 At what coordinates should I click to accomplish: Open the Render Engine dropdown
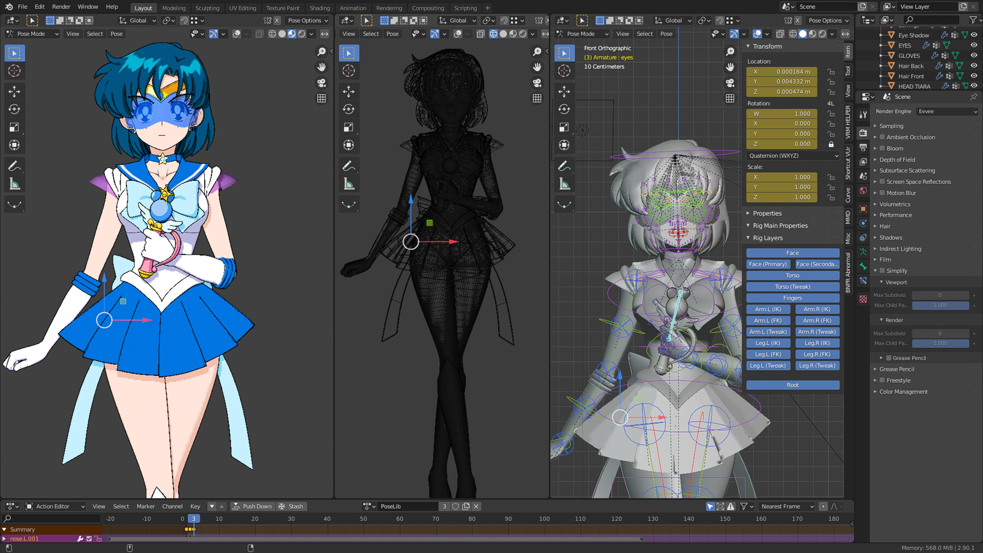point(948,111)
